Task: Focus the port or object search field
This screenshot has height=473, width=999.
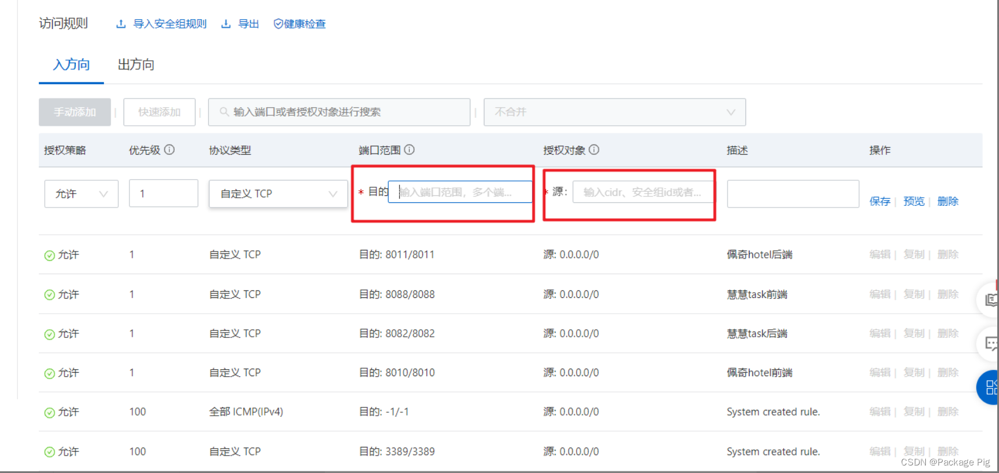Action: pyautogui.click(x=339, y=112)
